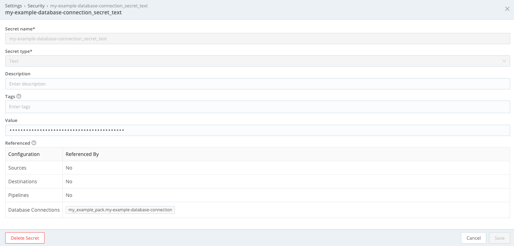Click the Referenced help question mark icon
This screenshot has height=246, width=514.
[x=34, y=143]
